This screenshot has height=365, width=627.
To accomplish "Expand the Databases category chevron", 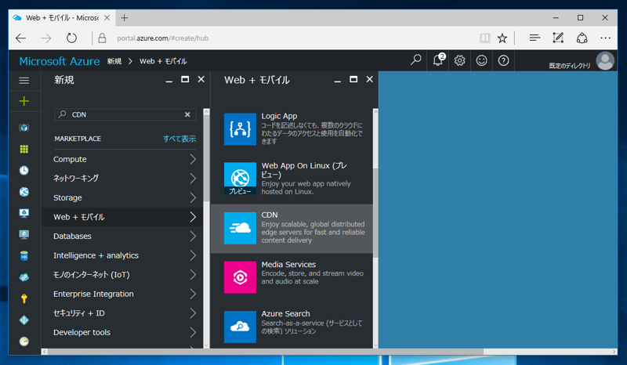I will (x=193, y=236).
